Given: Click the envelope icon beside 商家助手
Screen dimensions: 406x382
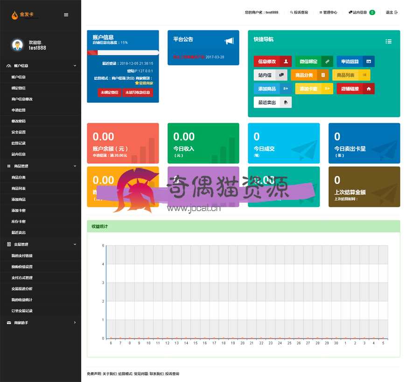Looking at the screenshot, I should coord(9,323).
